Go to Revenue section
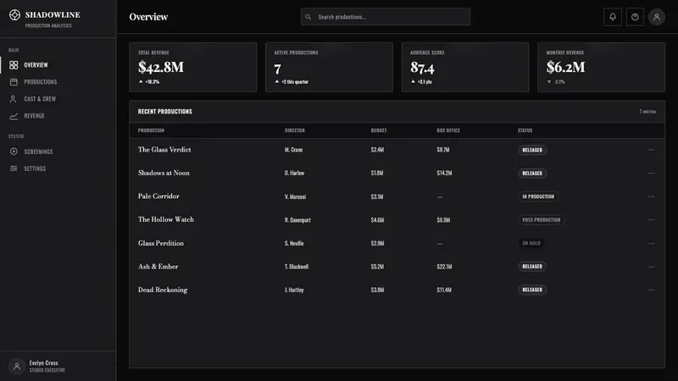The image size is (678, 381). click(x=58, y=116)
